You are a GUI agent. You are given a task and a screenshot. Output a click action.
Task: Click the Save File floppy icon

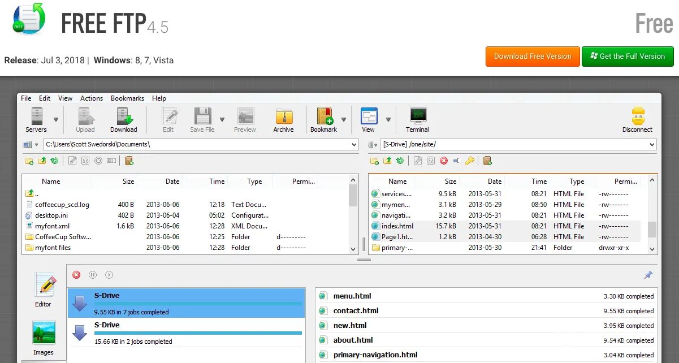pos(202,116)
